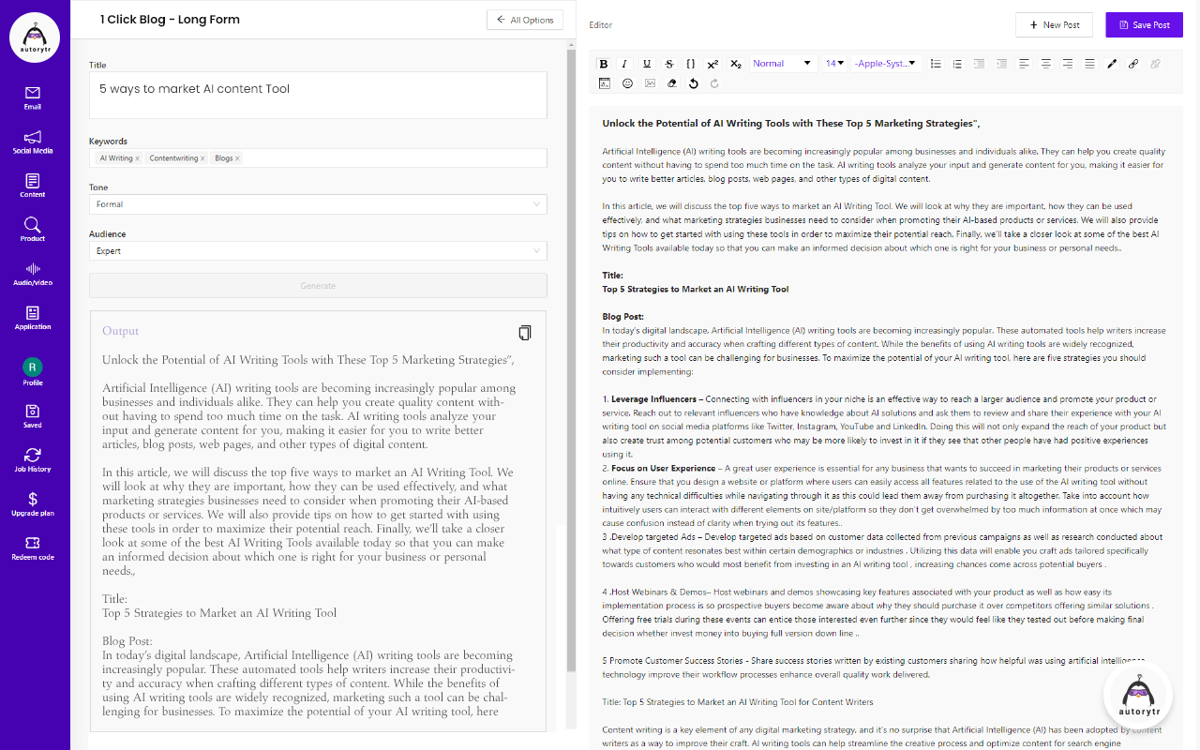Toggle bold formatting in the editor

pos(604,64)
